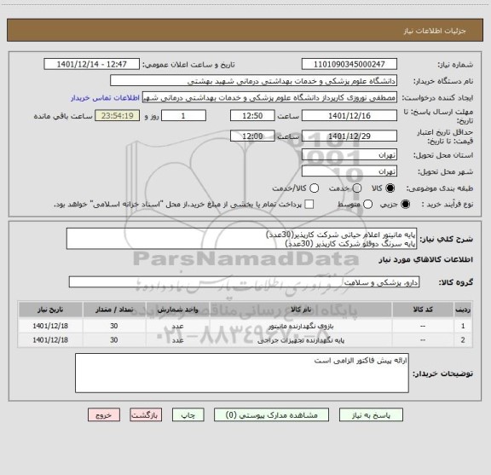Click the date 1401/12/18 in row 1
Screen dimensions: 491x475
pos(50,326)
